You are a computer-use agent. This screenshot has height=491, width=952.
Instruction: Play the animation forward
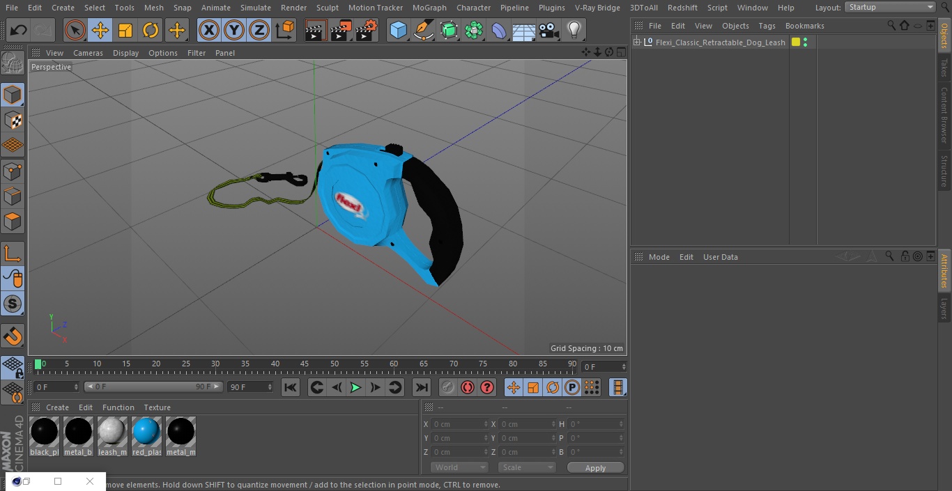355,387
